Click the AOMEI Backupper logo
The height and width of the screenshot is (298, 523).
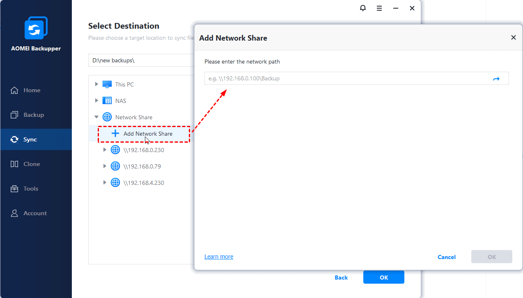pyautogui.click(x=36, y=29)
